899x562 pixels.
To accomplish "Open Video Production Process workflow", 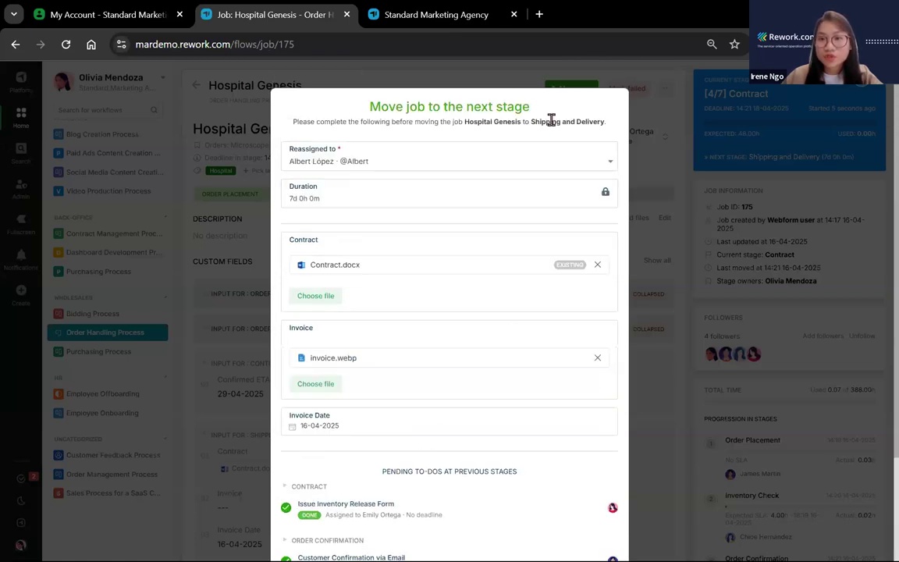I will pyautogui.click(x=108, y=191).
